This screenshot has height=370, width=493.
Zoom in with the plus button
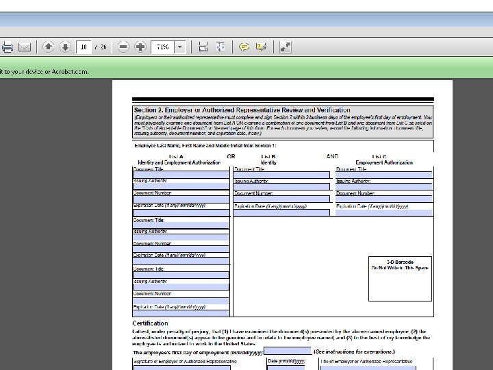click(x=140, y=47)
